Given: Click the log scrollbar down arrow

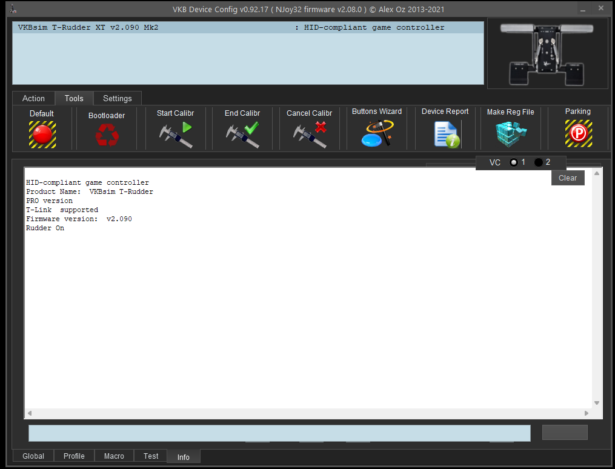Looking at the screenshot, I should coord(597,403).
